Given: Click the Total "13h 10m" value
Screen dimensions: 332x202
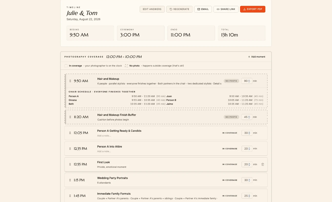Looking at the screenshot, I should (x=230, y=35).
